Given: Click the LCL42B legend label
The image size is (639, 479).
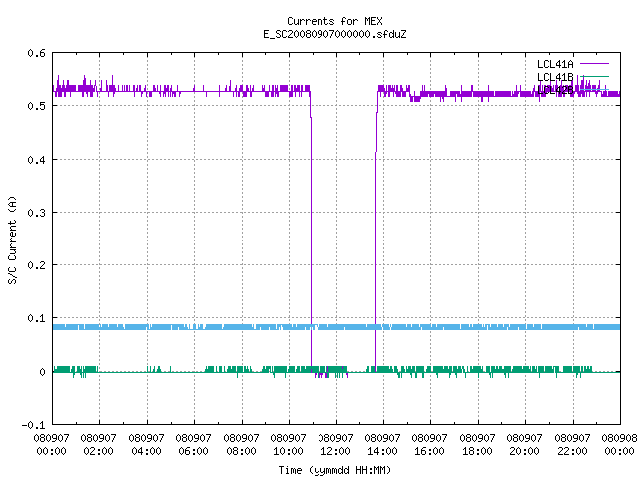Looking at the screenshot, I should (555, 90).
